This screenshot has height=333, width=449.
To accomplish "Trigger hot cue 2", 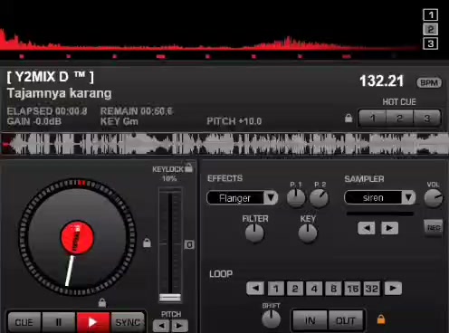I will [x=399, y=118].
